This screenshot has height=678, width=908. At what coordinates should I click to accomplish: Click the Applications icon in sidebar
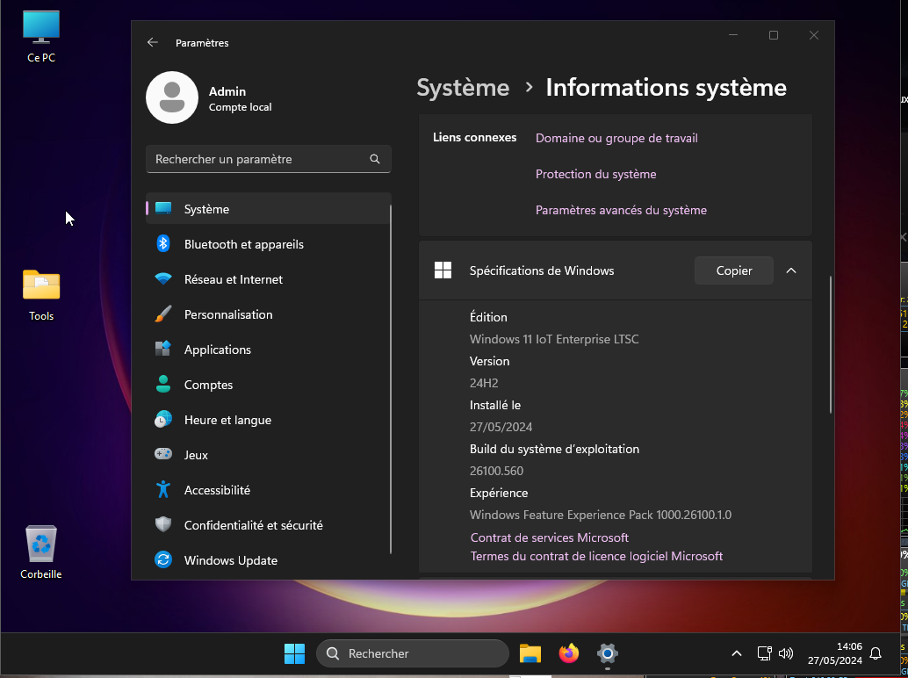point(163,349)
